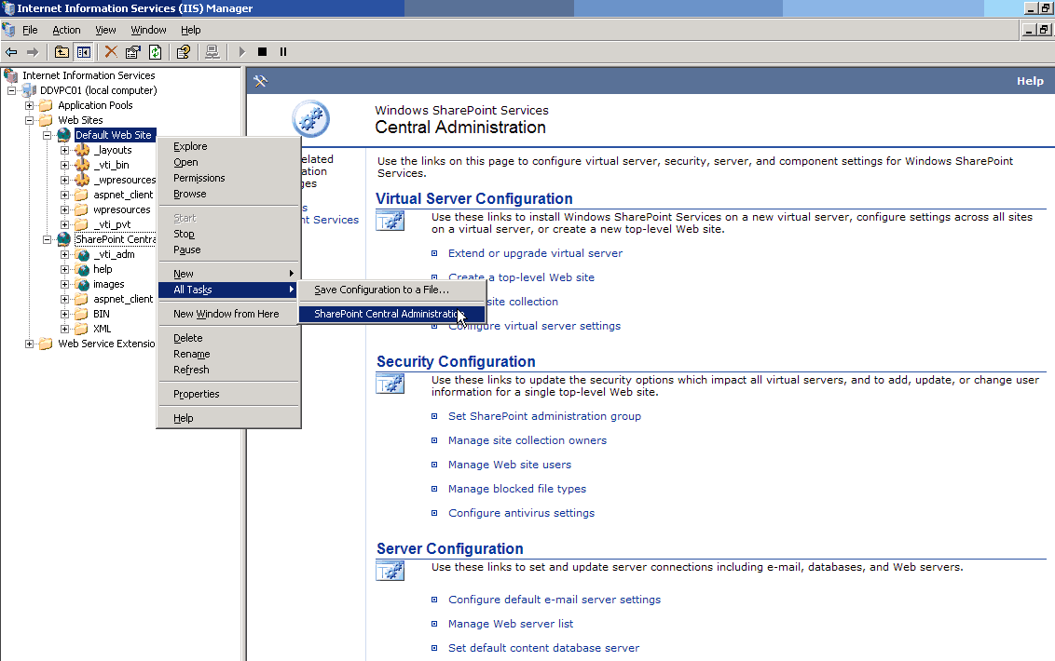Viewport: 1055px width, 661px height.
Task: Expand the Web Service Extensions node
Action: [x=29, y=344]
